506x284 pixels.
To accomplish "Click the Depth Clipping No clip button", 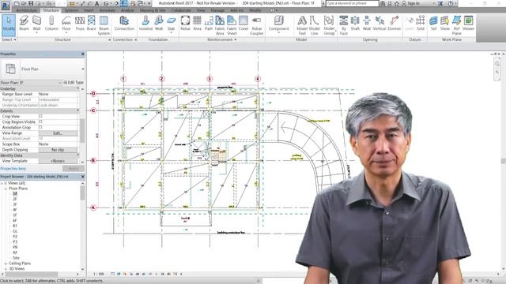I will coord(58,150).
